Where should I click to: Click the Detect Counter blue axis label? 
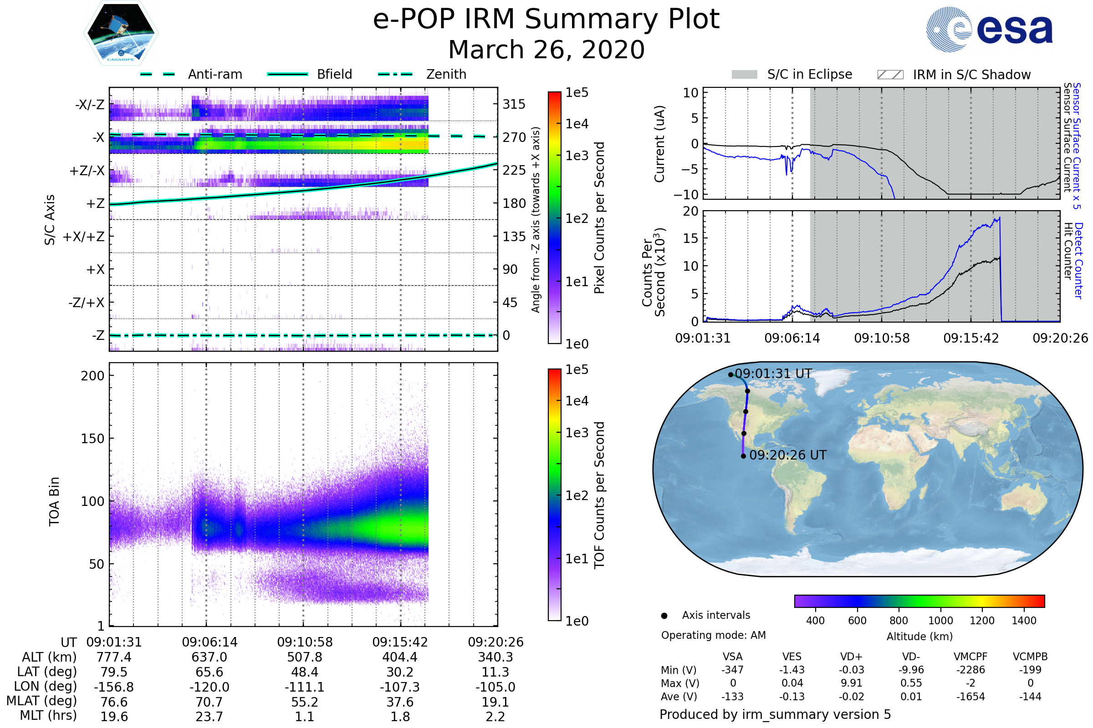point(1079,261)
